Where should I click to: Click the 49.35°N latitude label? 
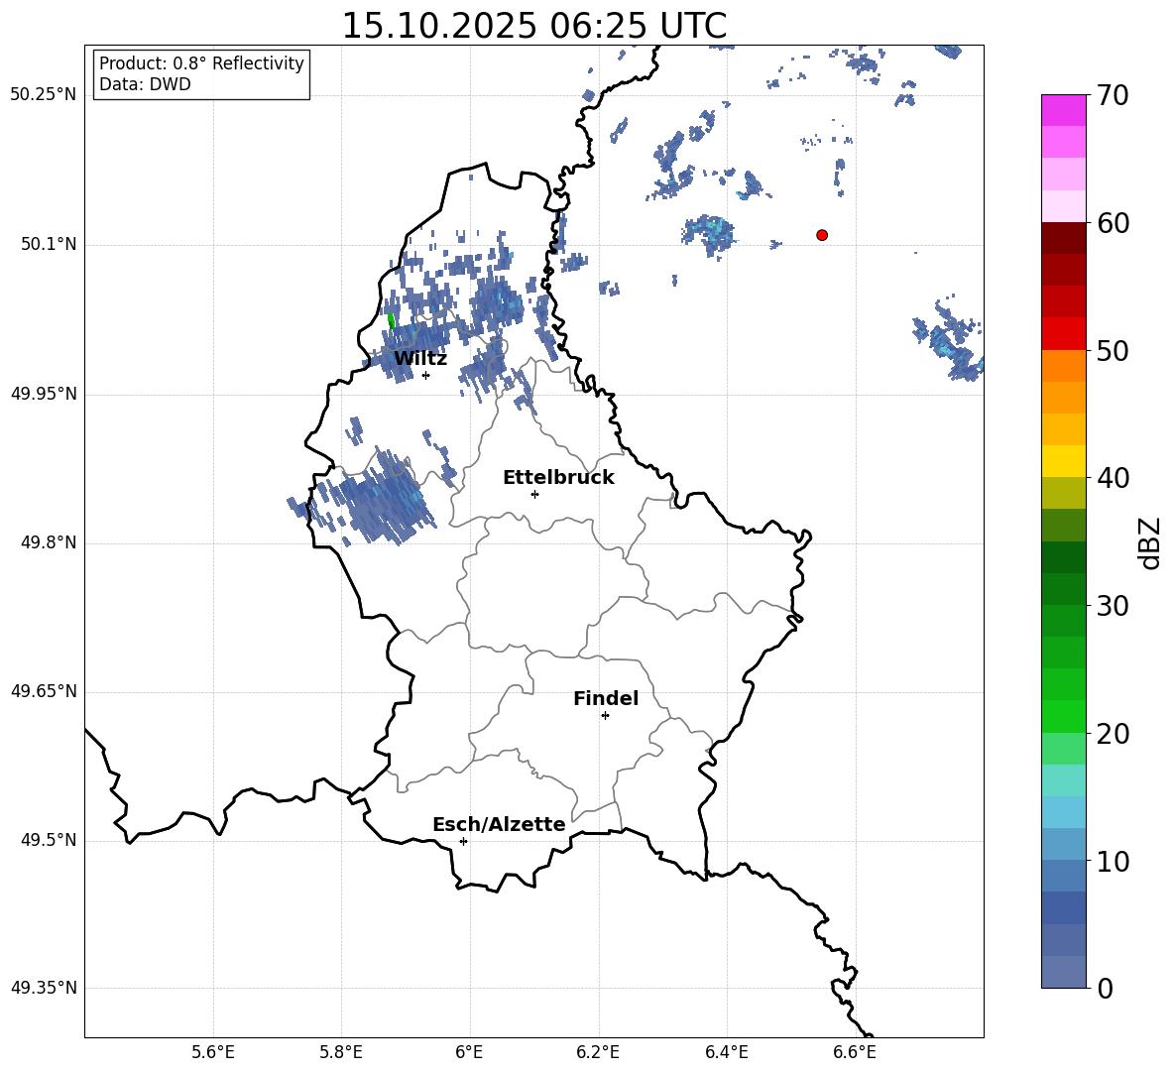coord(44,988)
